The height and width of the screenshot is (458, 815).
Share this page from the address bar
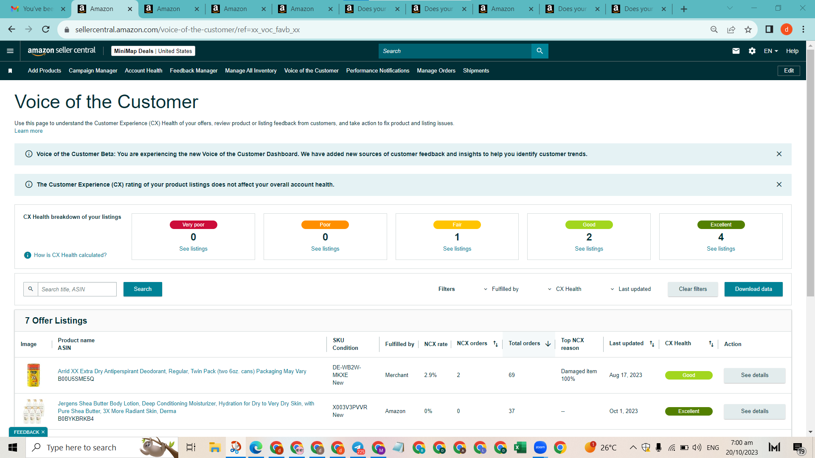731,29
